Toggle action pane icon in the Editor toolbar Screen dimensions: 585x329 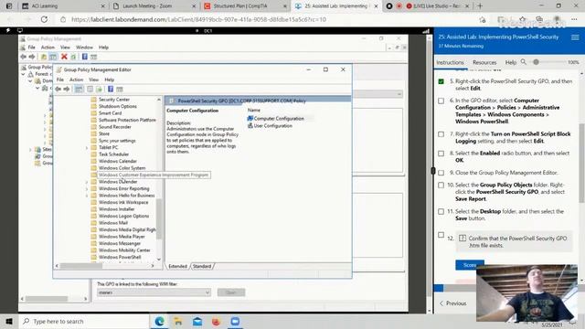click(x=120, y=90)
